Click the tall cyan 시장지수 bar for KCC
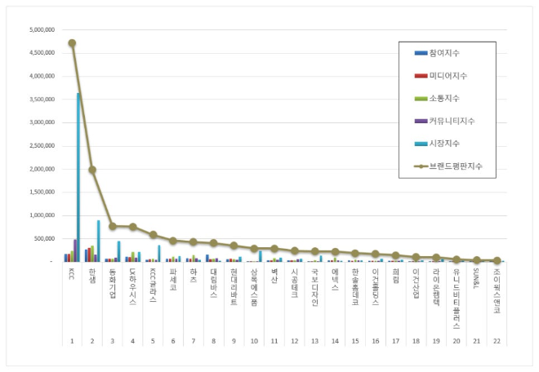The height and width of the screenshot is (372, 539). [78, 177]
